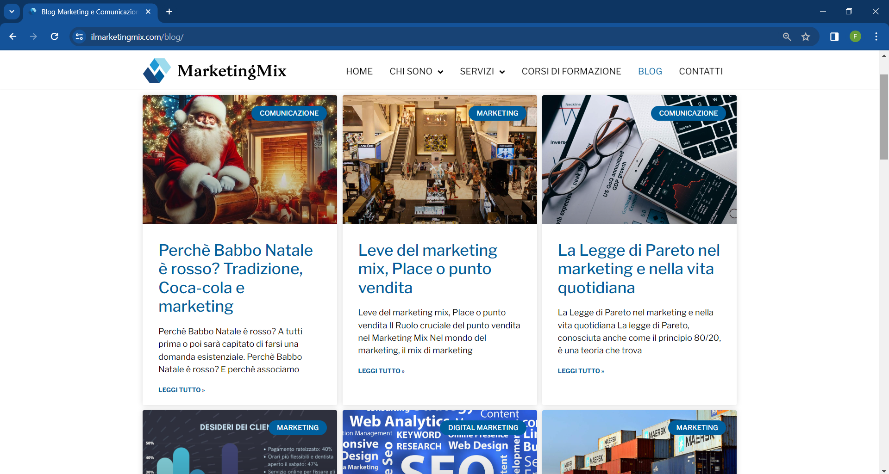
Task: Bookmark this tab with the star icon
Action: (x=806, y=37)
